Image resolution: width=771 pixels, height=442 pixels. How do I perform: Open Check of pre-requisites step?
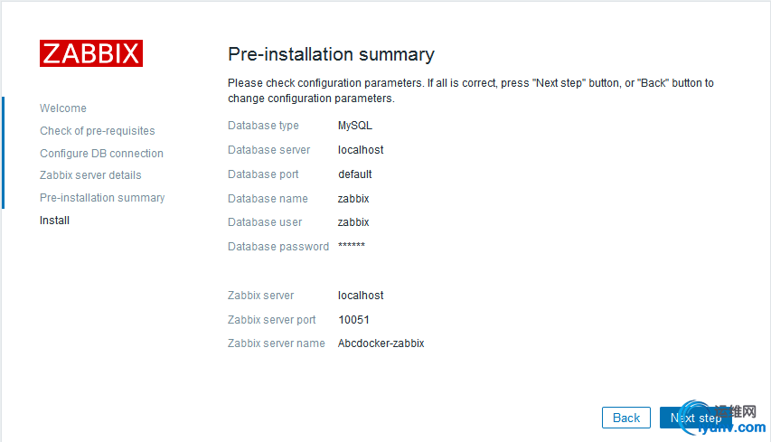point(98,131)
